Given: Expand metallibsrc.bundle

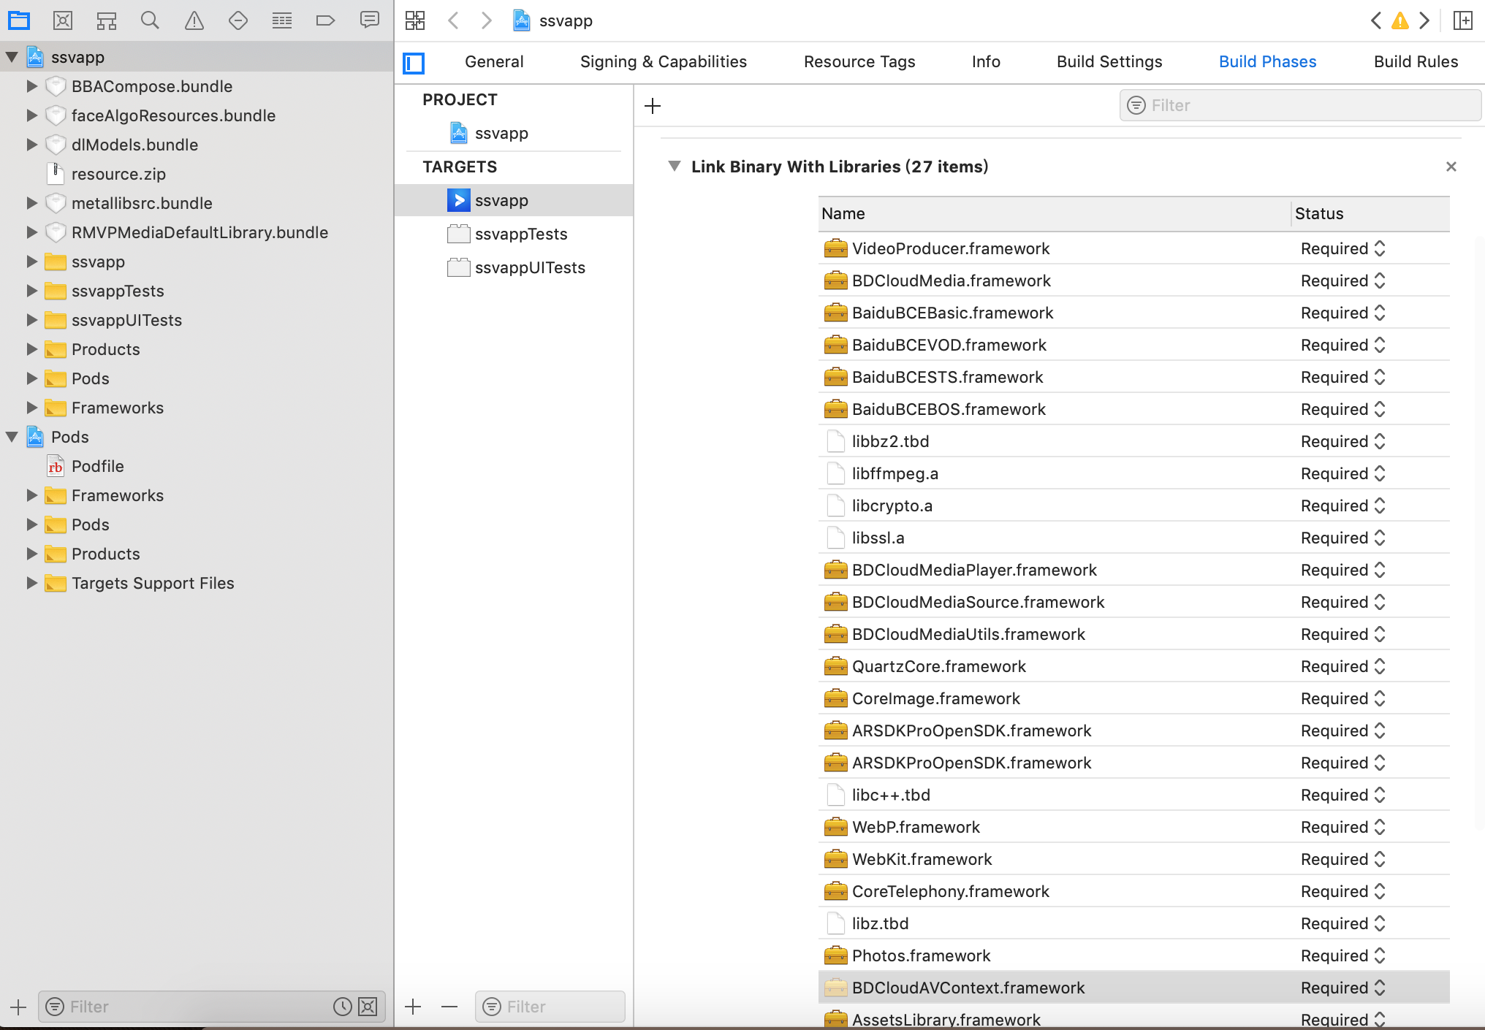Looking at the screenshot, I should click(31, 203).
